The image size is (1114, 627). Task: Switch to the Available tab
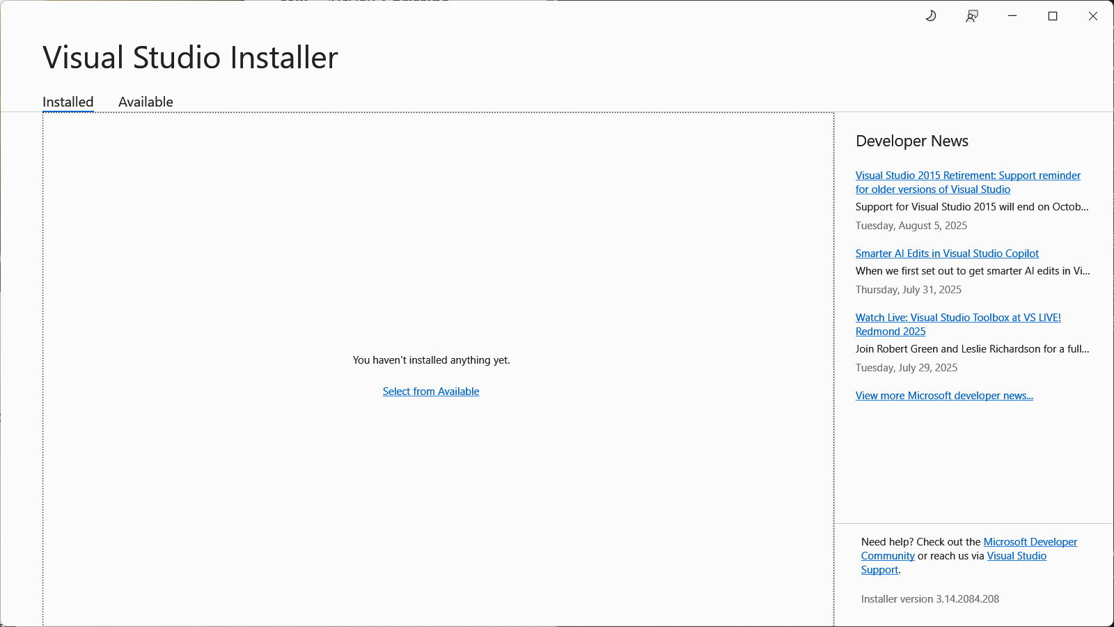pyautogui.click(x=146, y=102)
